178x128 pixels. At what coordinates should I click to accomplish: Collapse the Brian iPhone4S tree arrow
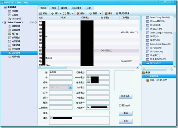(x=2, y=22)
